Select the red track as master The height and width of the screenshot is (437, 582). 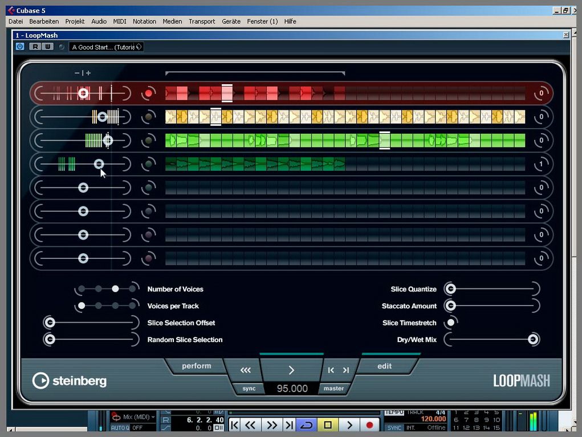click(x=148, y=93)
